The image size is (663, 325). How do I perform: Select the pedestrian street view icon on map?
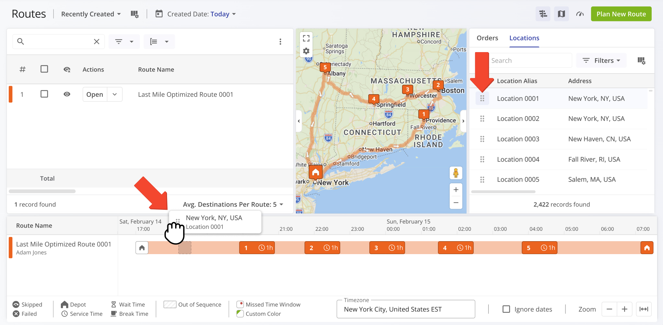[x=456, y=173]
